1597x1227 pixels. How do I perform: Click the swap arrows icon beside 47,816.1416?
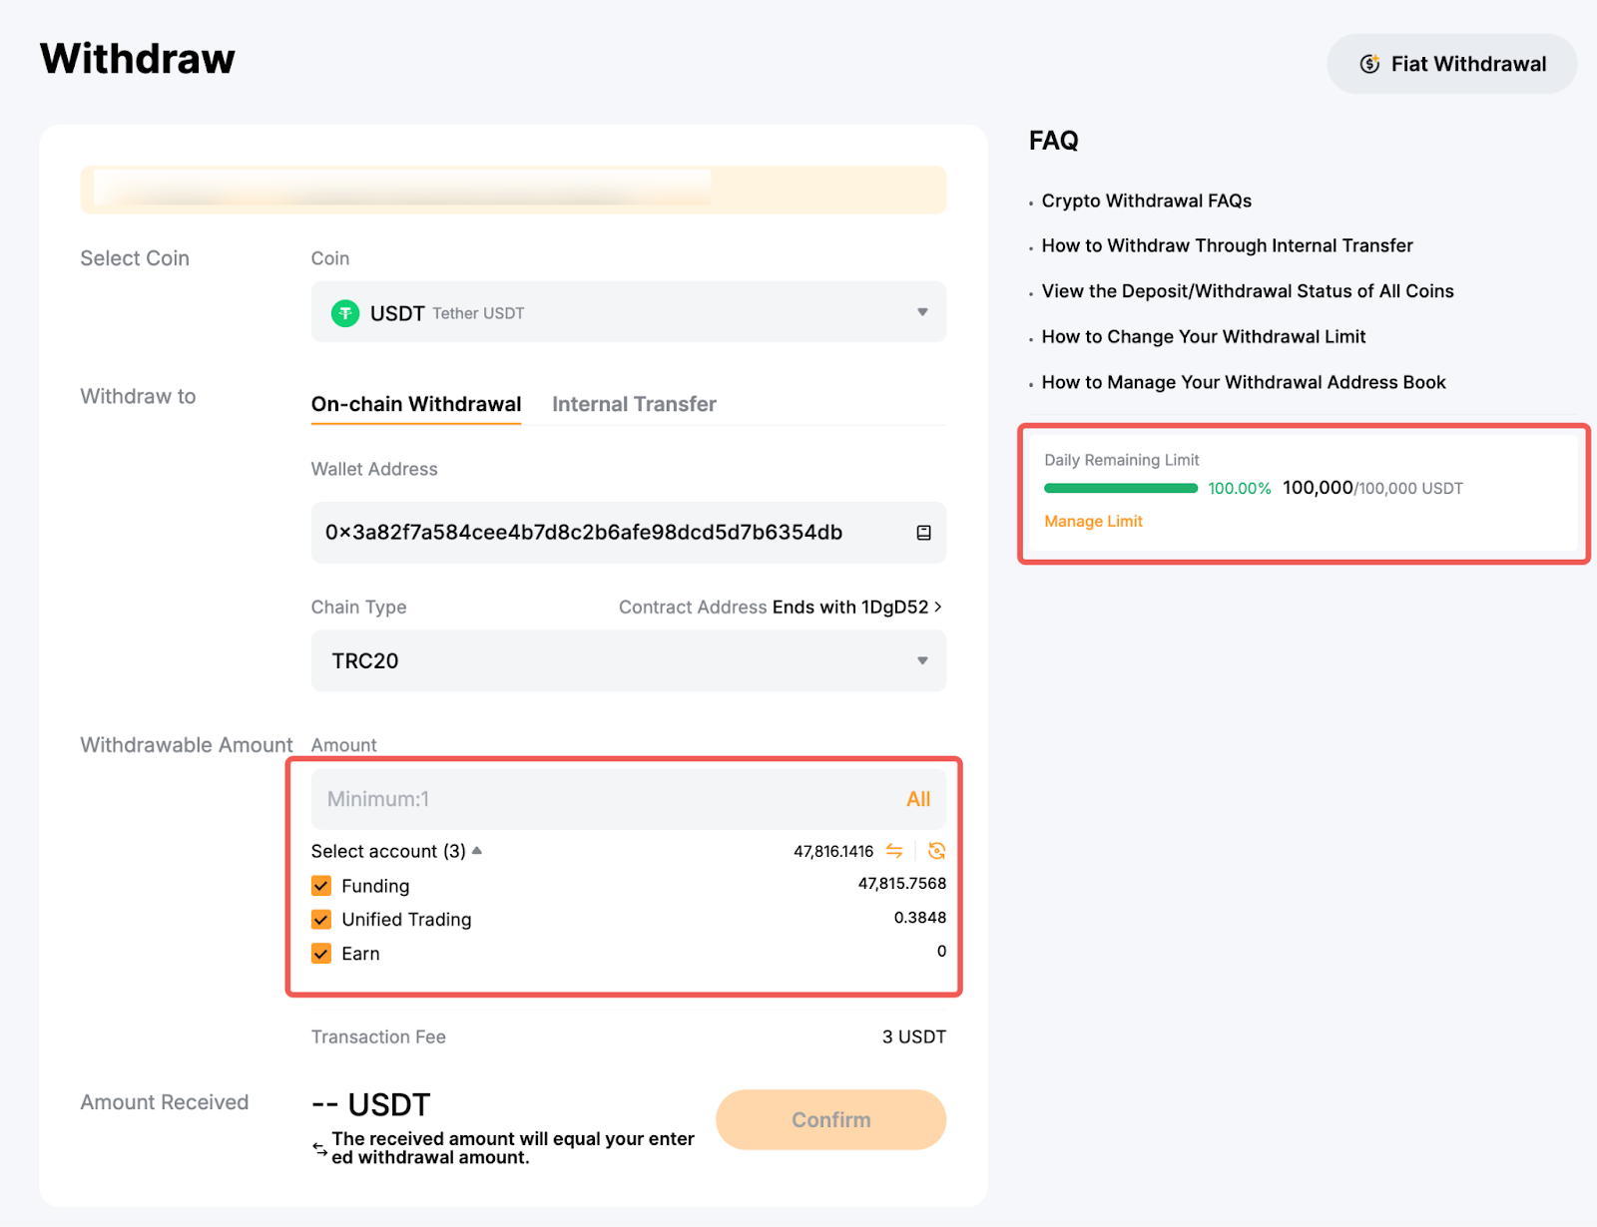(x=894, y=851)
